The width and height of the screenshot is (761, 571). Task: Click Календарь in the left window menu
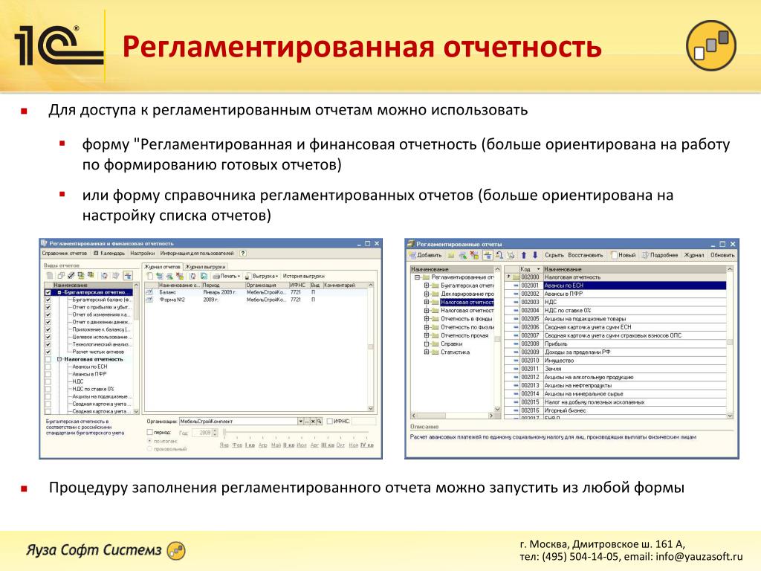coord(109,253)
